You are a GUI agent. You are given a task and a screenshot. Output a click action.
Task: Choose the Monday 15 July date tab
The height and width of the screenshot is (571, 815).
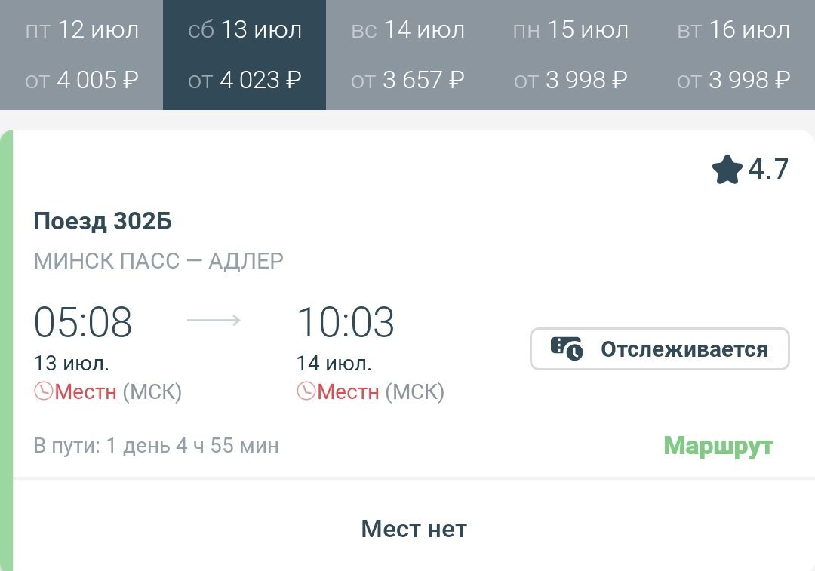(570, 55)
